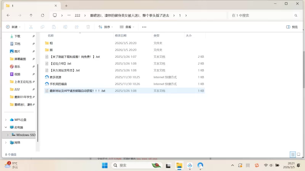Open the 排序 sort dropdown
Image resolution: width=305 pixels, height=171 pixels.
(106, 27)
